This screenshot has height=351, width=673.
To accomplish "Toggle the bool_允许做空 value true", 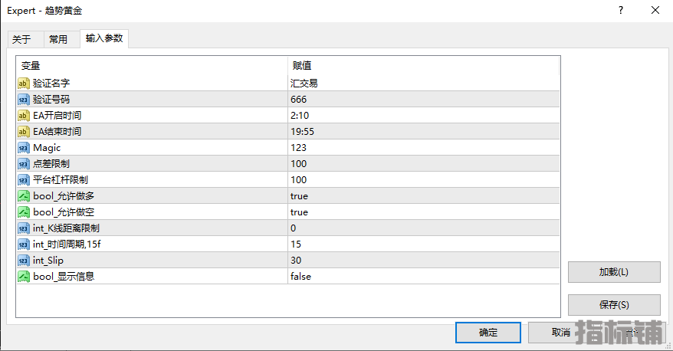I will 424,212.
